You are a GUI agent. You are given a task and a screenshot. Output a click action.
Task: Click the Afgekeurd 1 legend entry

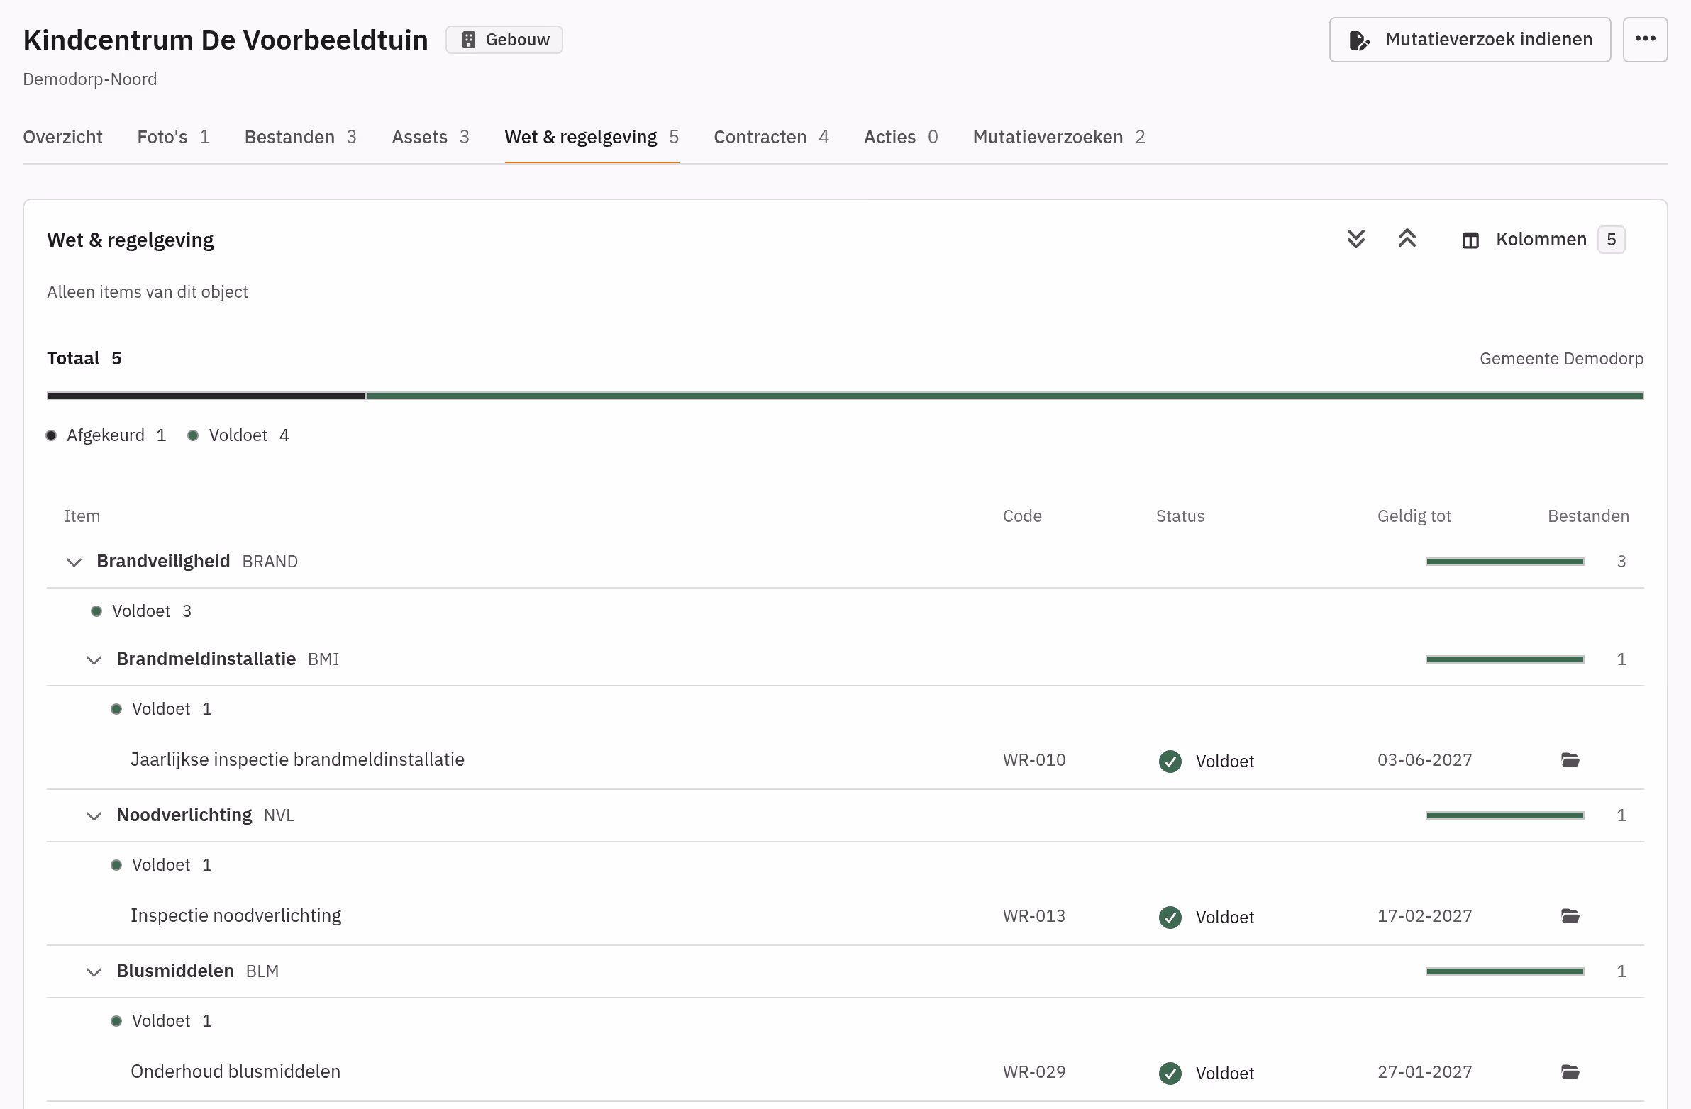click(106, 435)
